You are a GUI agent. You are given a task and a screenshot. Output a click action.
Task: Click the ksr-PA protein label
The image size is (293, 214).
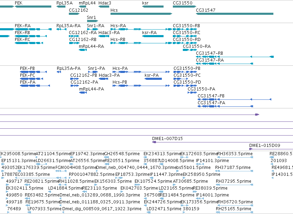pyautogui.click(x=151, y=75)
